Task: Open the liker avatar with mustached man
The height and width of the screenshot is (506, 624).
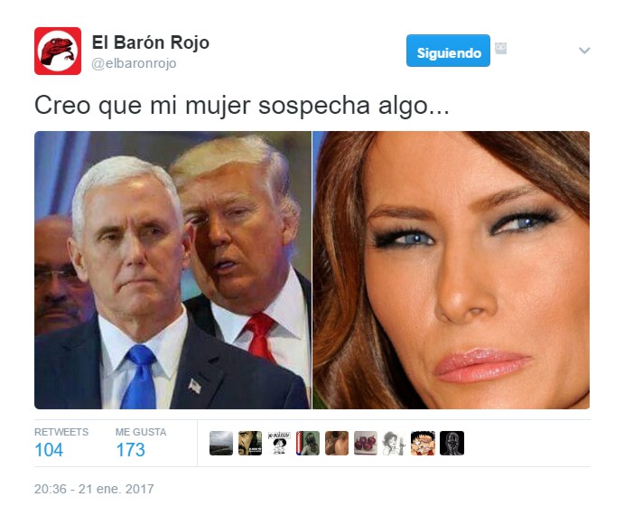Action: pos(250,443)
